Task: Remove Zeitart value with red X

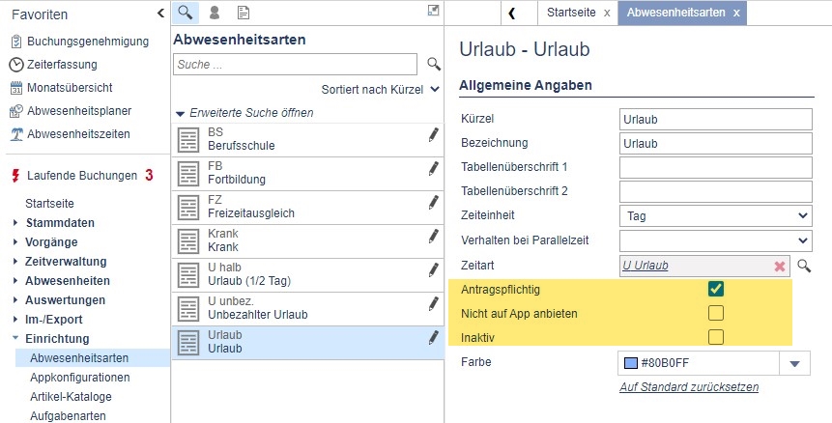Action: (780, 267)
